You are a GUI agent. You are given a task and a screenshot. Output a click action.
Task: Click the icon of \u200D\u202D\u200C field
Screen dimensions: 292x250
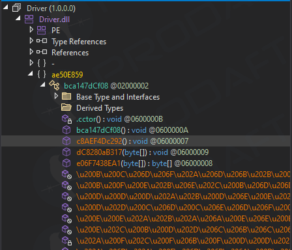66,208
